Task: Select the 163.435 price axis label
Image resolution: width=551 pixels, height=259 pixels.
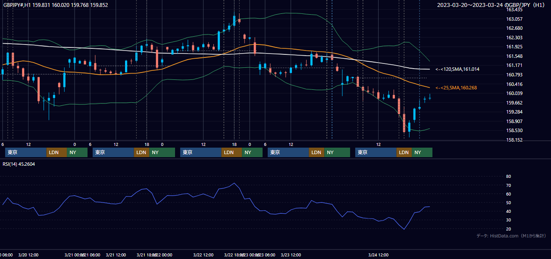Action: pos(514,9)
